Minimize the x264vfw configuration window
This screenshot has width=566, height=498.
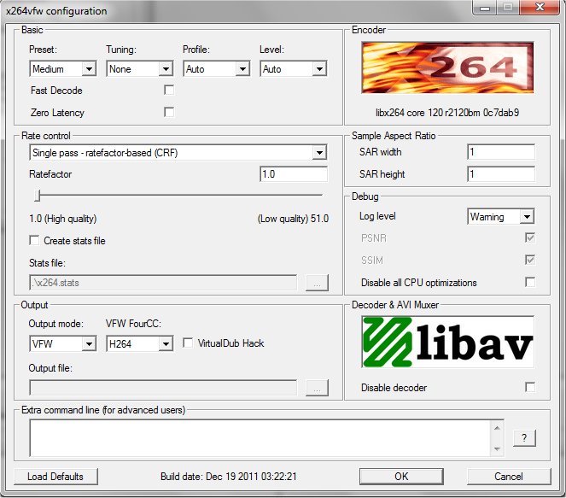pyautogui.click(x=485, y=7)
